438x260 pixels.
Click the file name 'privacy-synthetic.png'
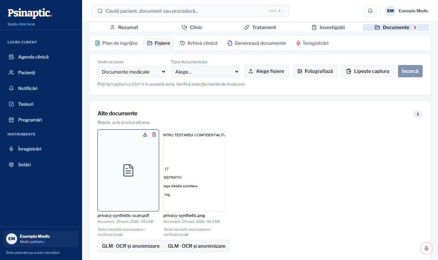pyautogui.click(x=185, y=216)
